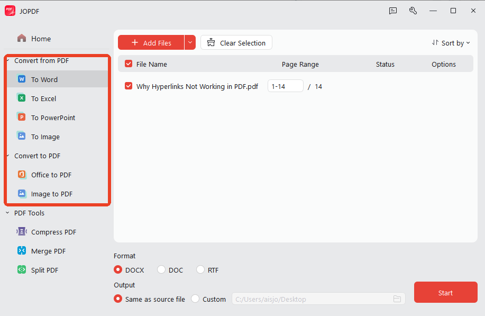Click the file name Why Hyperlinks Not Working in PDF.pdf
This screenshot has width=485, height=316.
(x=197, y=86)
